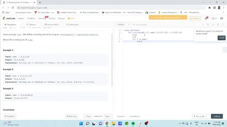
Task: Show hidden system tray icons
Action: pos(179,123)
